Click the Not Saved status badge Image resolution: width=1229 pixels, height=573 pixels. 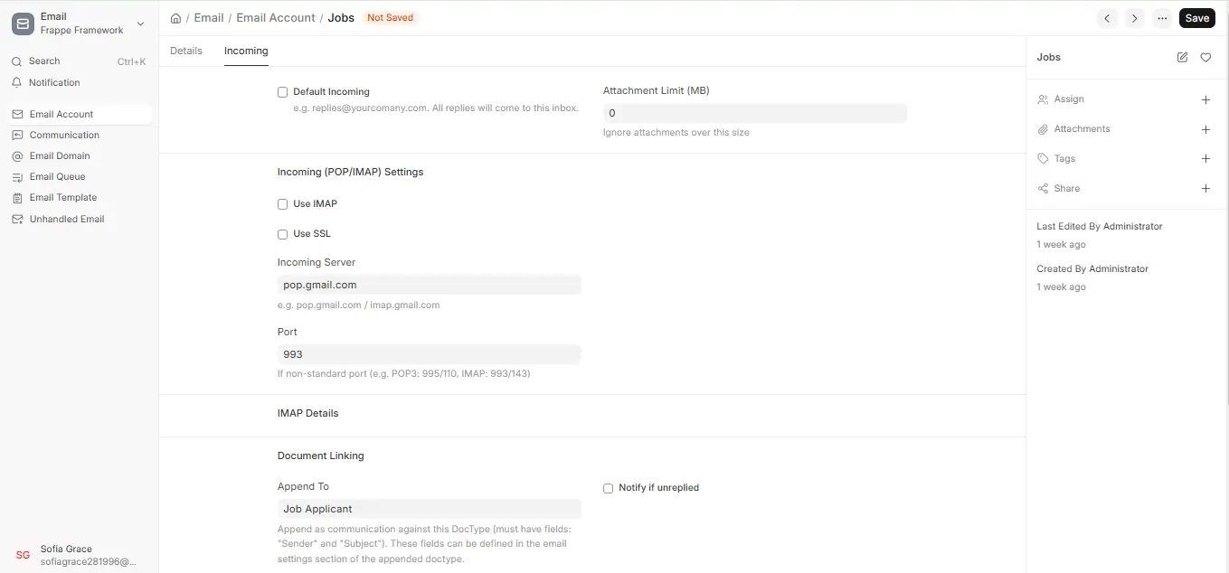390,18
